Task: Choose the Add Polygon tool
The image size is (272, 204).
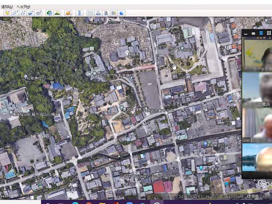Action: click(15, 13)
